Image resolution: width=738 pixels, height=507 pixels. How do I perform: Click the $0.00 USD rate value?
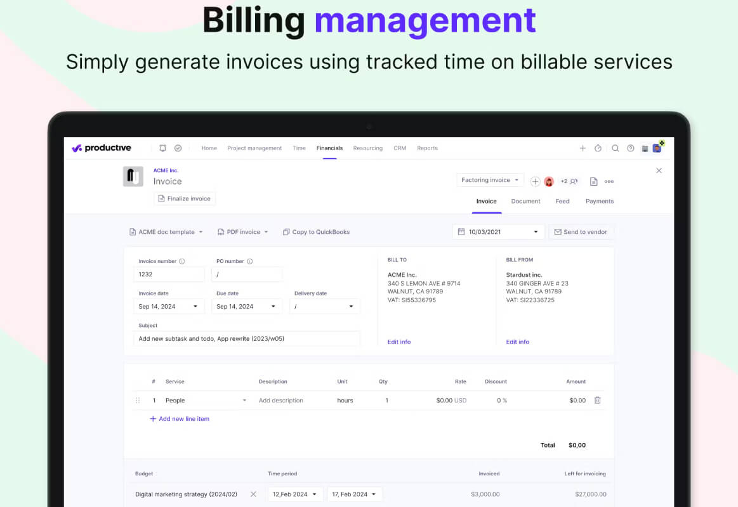tap(451, 401)
